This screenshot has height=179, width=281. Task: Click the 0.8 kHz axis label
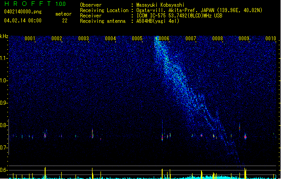coord(4,125)
